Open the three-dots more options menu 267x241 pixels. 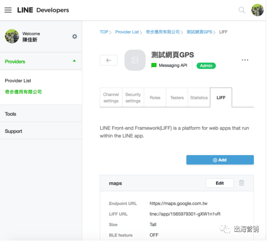245,60
